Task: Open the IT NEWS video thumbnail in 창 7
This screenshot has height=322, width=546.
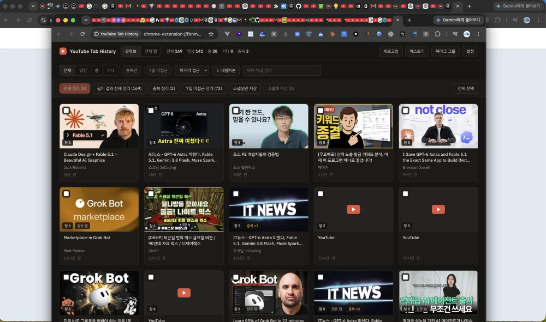Action: [x=269, y=209]
